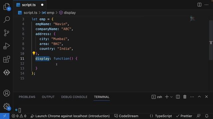
Task: Click display in the breadcrumb
Action: (70, 13)
